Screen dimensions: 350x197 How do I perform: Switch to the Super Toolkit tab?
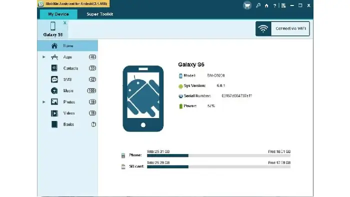pos(100,14)
